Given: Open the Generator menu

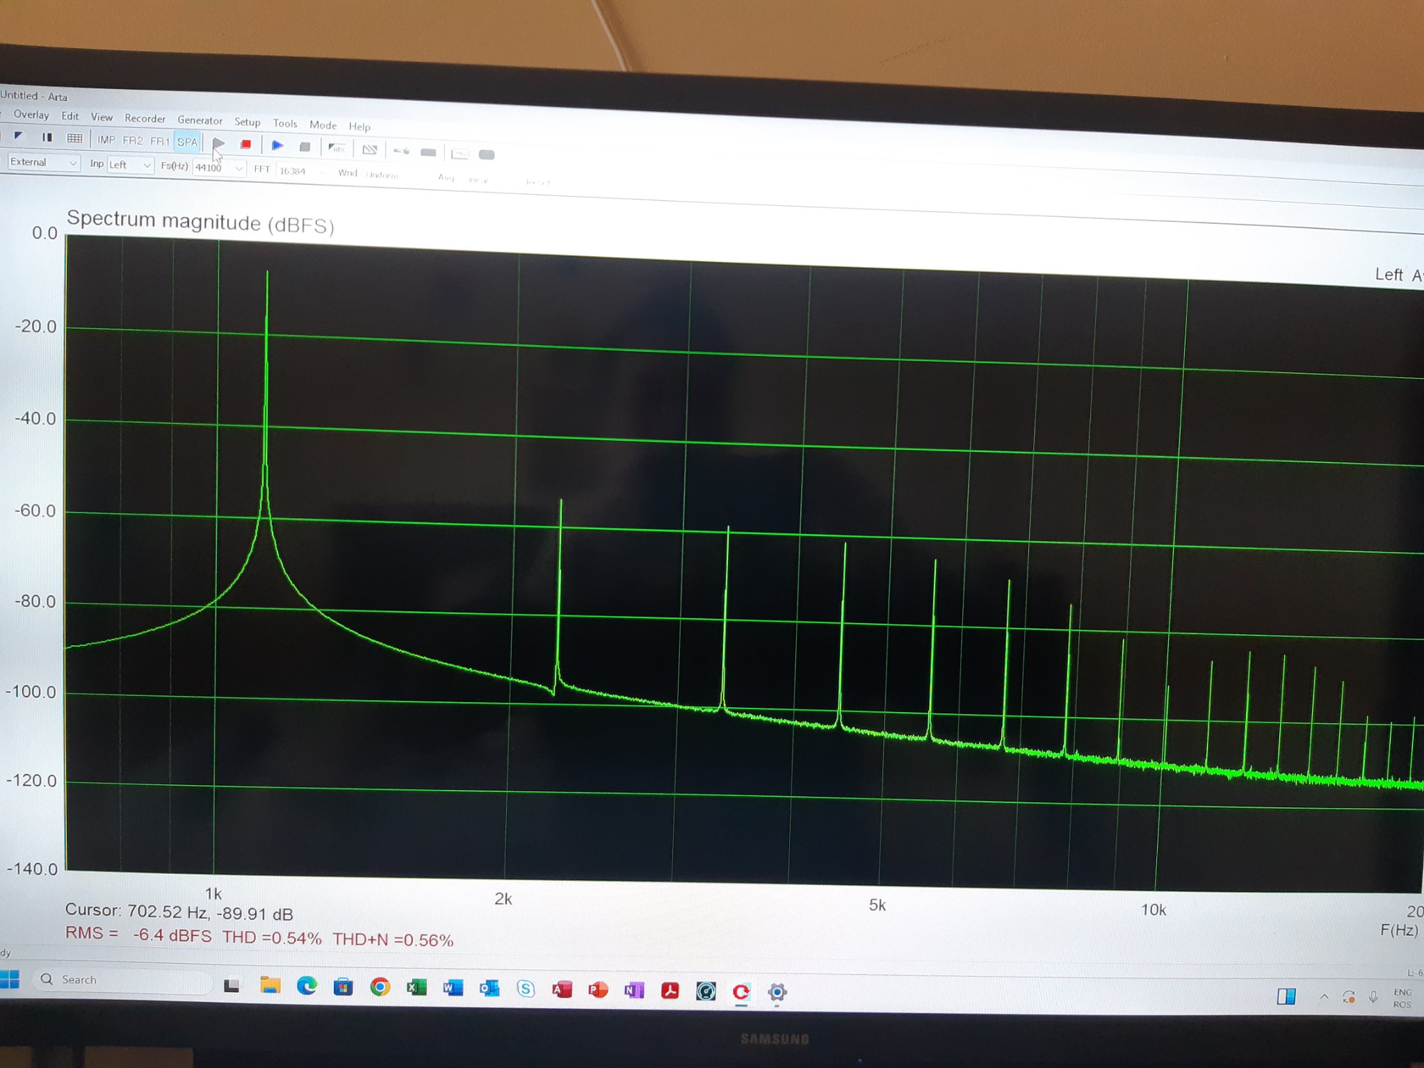Looking at the screenshot, I should (x=200, y=121).
